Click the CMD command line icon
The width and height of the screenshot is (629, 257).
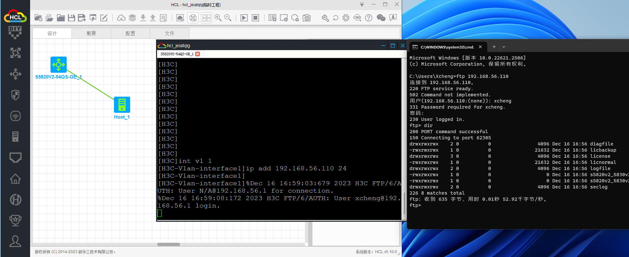click(357, 18)
